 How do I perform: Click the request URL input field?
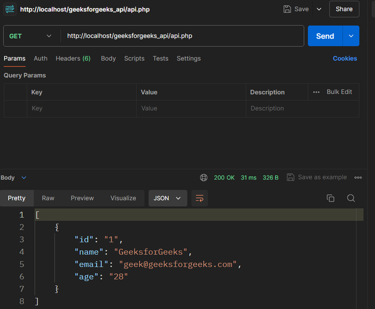(x=182, y=36)
